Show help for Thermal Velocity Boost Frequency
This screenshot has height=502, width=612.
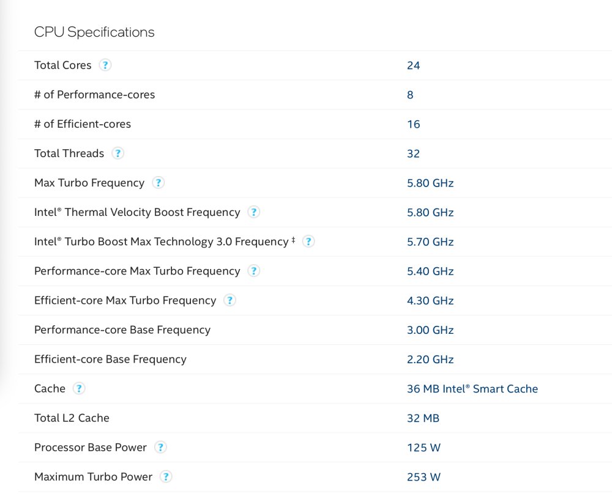coord(254,212)
